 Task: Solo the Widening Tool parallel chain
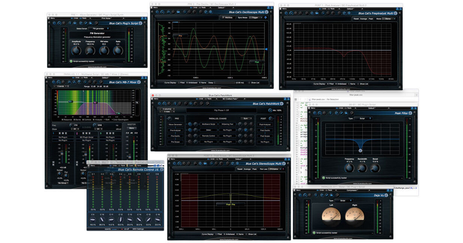point(251,124)
